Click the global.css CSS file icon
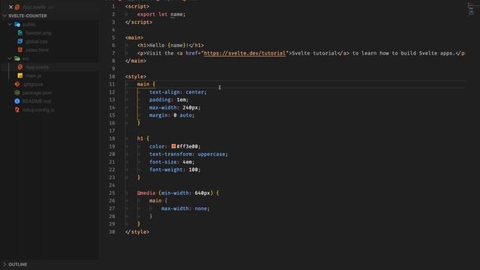Screen dimensions: 480x270 [x=20, y=41]
